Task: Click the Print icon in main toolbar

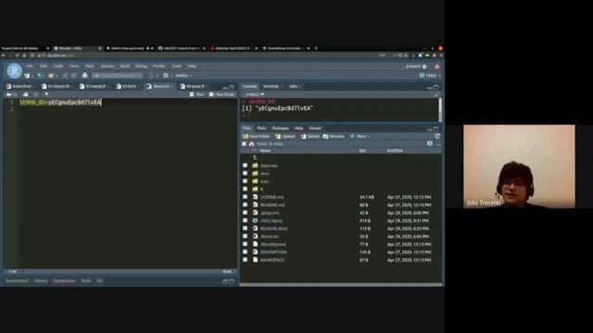Action: click(x=84, y=76)
